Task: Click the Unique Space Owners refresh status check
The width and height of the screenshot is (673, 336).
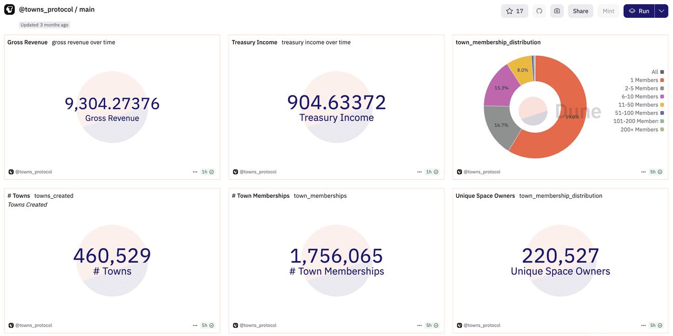Action: 660,325
